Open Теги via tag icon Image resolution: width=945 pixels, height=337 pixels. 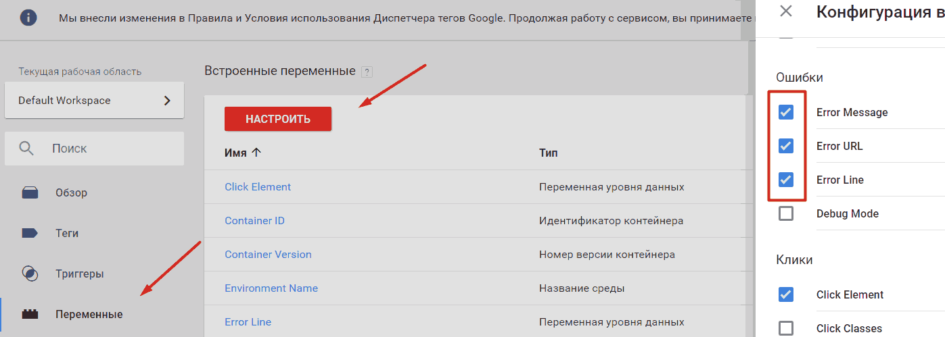coord(30,233)
